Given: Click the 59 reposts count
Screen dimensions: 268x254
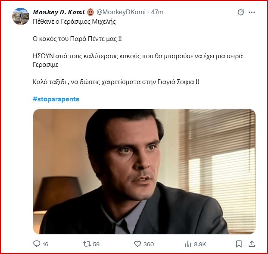Looking at the screenshot, I should click(96, 245).
